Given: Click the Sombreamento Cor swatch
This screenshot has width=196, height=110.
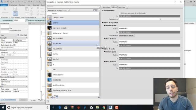Looking at the screenshot, I should coord(150,16).
